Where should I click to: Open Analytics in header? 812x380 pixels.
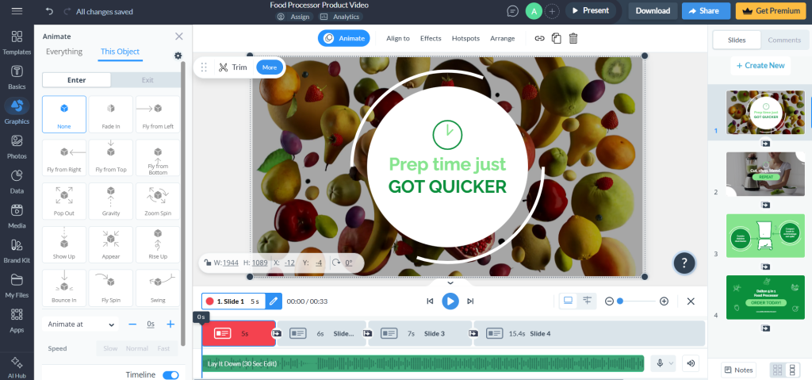340,17
